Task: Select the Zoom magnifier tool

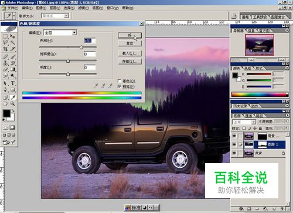Action: tap(13, 104)
